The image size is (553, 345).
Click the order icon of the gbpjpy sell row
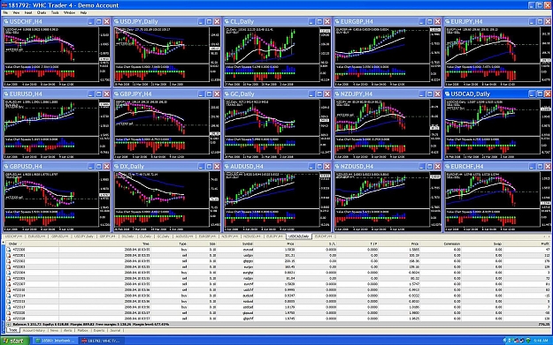click(x=9, y=261)
